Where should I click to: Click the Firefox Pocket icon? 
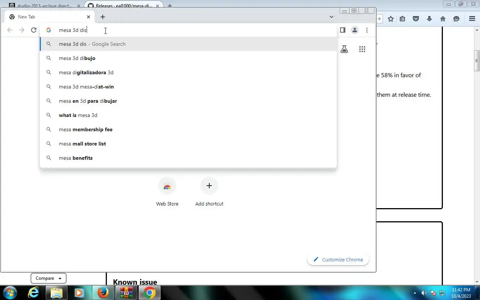(416, 19)
